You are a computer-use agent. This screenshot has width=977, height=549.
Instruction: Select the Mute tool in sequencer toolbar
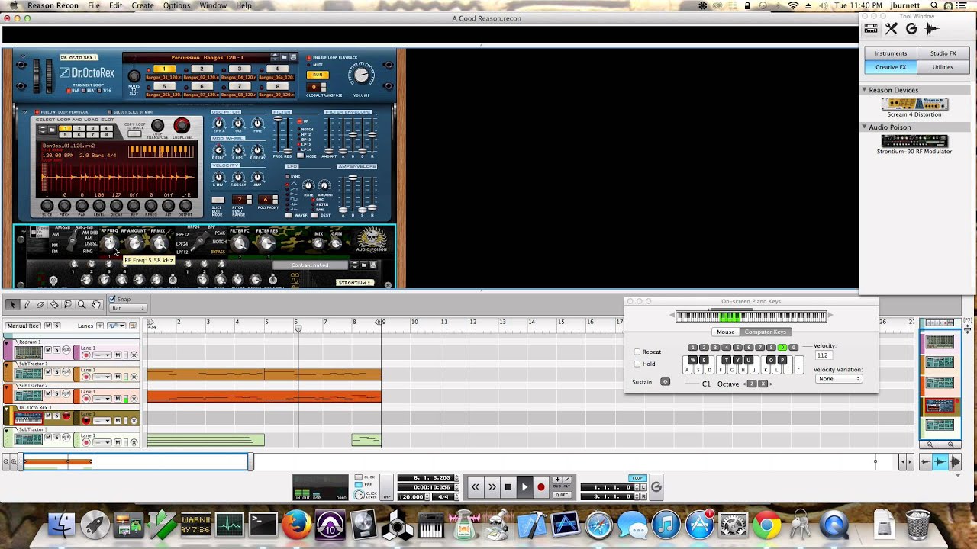point(68,305)
